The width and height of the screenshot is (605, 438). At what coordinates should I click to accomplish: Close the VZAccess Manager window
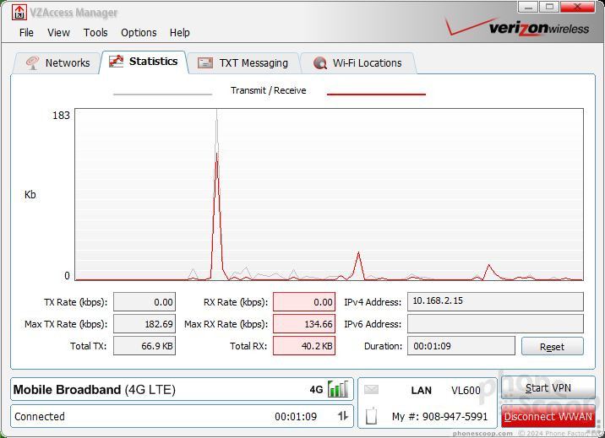pyautogui.click(x=577, y=7)
